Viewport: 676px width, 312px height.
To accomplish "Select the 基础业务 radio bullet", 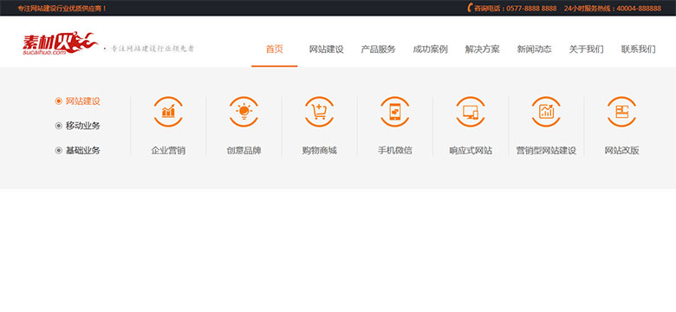I will pos(59,151).
